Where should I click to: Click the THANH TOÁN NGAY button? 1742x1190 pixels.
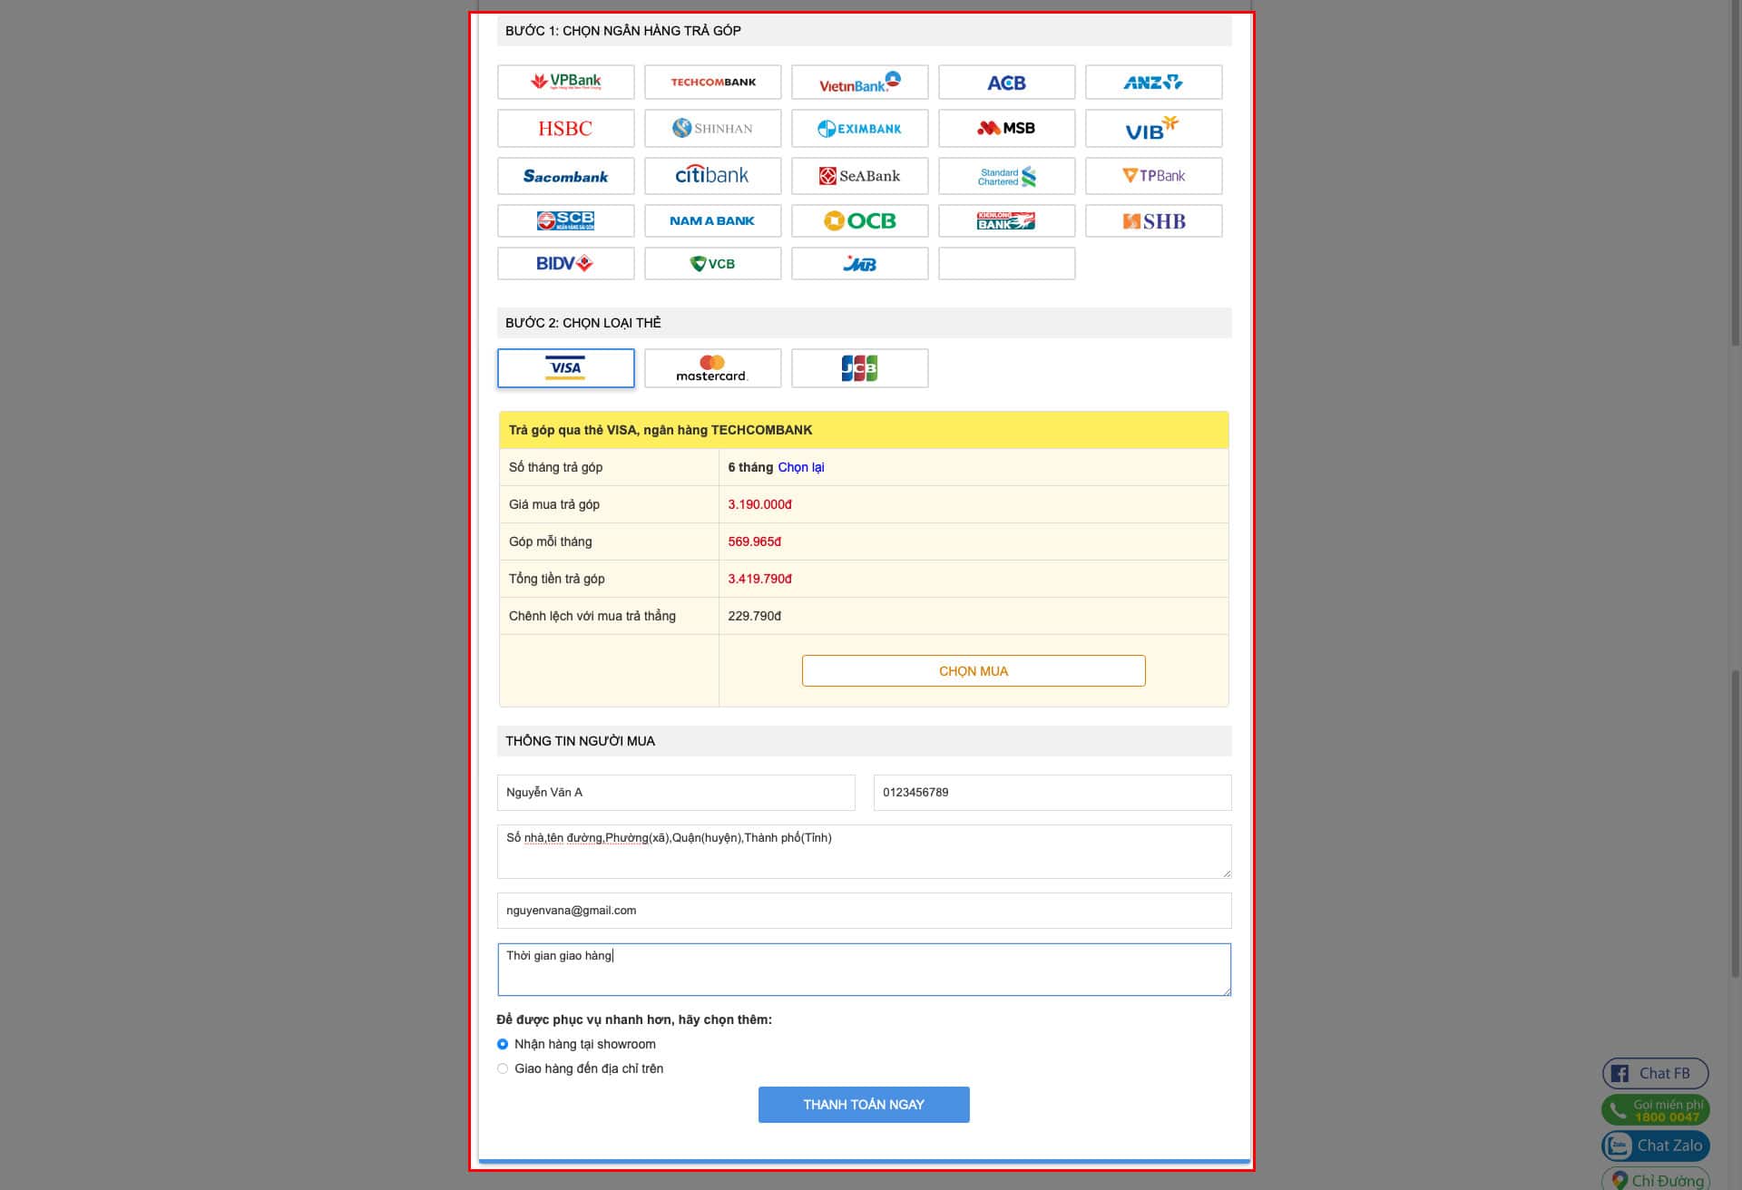tap(863, 1104)
